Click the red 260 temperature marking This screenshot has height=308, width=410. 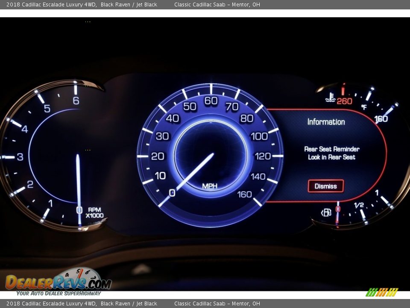coord(345,101)
